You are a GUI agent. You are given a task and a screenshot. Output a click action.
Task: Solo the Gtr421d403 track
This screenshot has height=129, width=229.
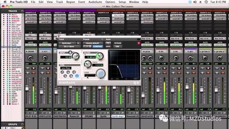(202, 73)
